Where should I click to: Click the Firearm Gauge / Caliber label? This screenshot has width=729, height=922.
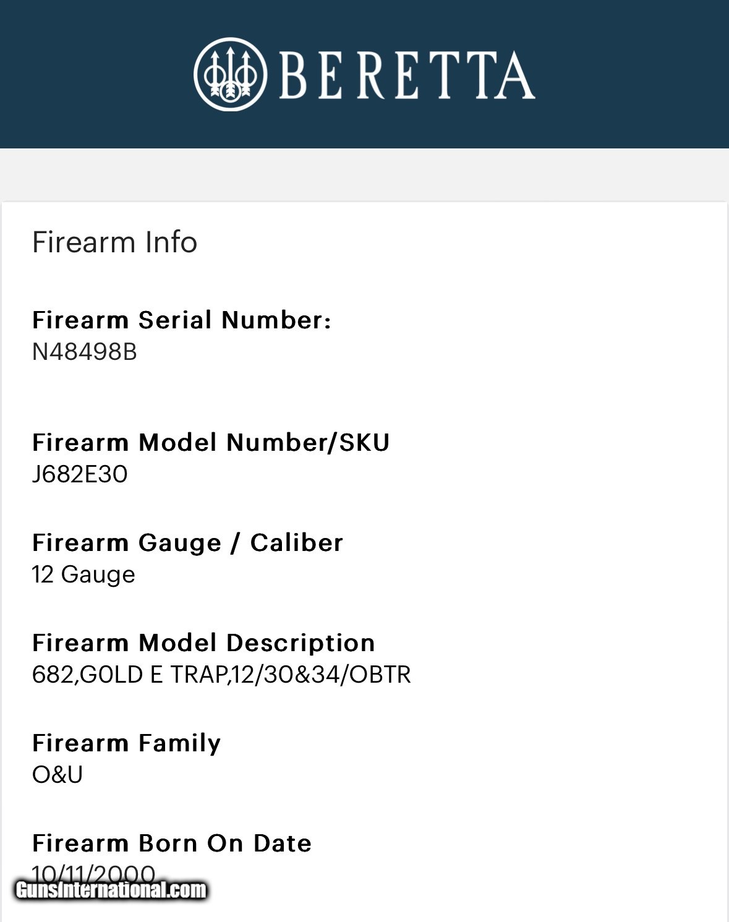point(187,543)
